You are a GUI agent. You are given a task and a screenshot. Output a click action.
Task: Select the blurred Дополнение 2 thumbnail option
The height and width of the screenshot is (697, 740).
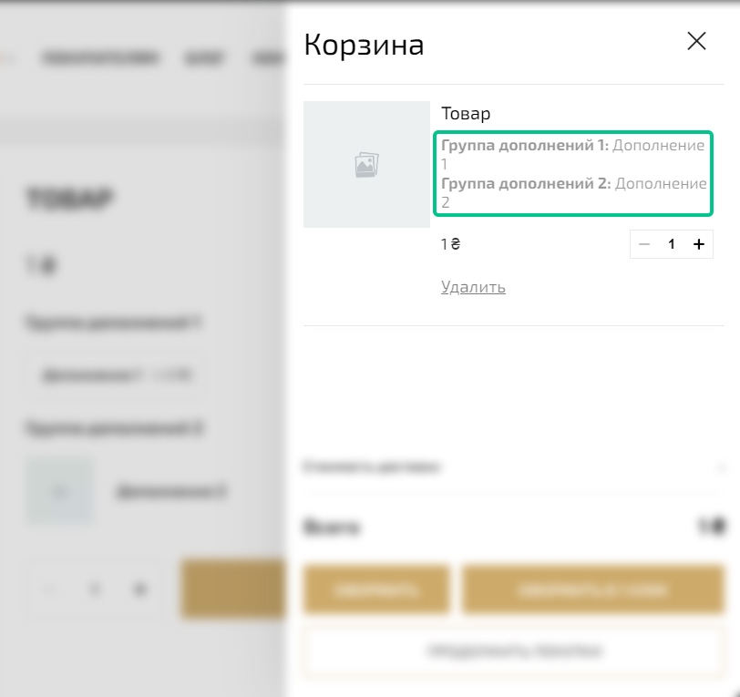click(60, 492)
